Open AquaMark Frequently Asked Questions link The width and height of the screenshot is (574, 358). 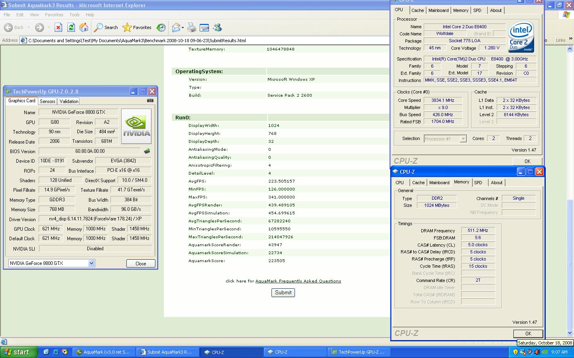point(298,281)
